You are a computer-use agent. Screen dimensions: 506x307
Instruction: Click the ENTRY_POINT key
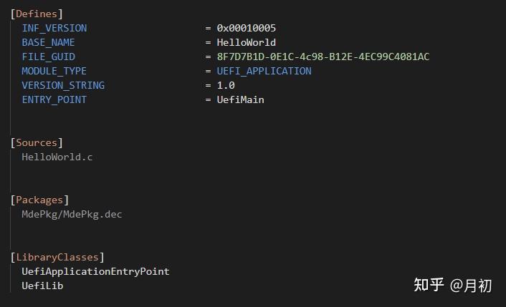(54, 99)
